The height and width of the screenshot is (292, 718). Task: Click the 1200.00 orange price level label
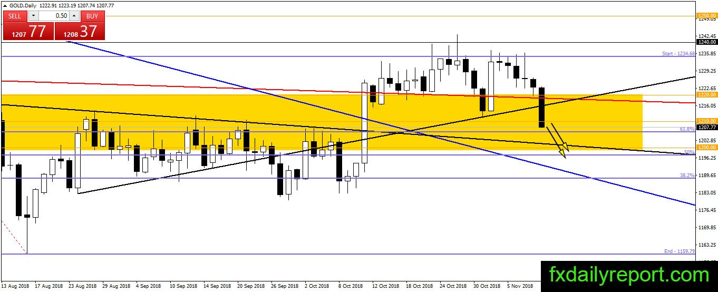tap(706, 148)
